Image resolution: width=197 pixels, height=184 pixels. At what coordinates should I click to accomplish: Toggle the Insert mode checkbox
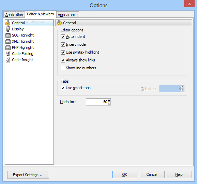[63, 45]
